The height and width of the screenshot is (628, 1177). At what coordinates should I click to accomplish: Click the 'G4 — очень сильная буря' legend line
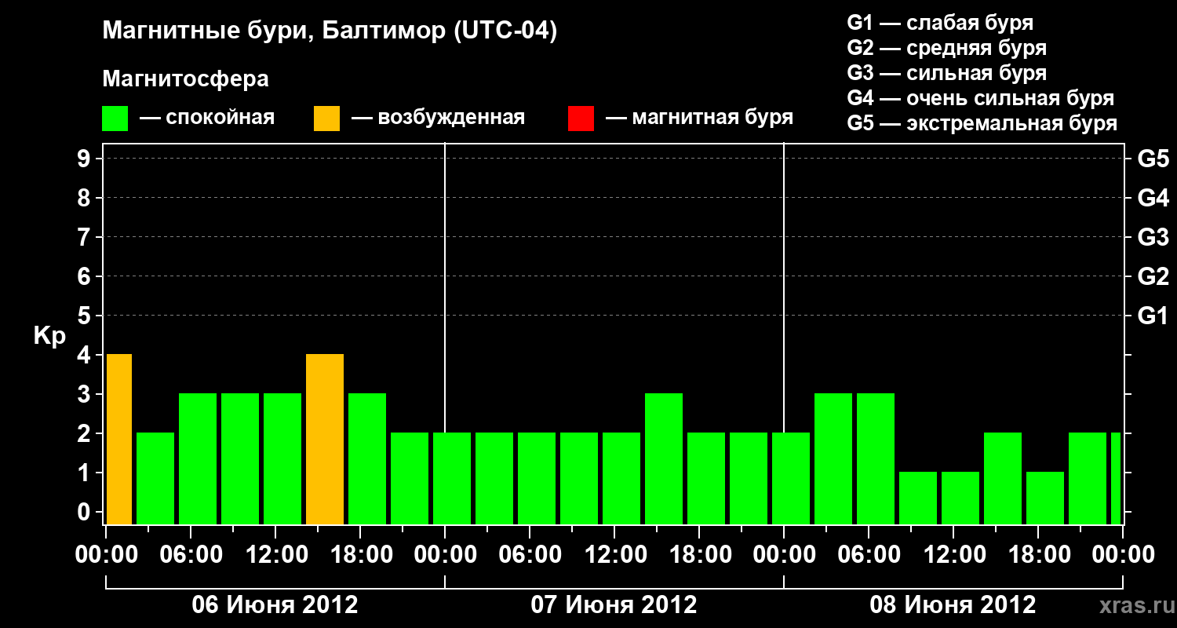pyautogui.click(x=980, y=98)
